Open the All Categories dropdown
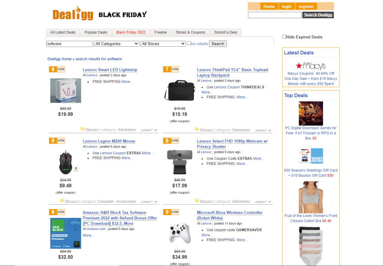 (116, 43)
